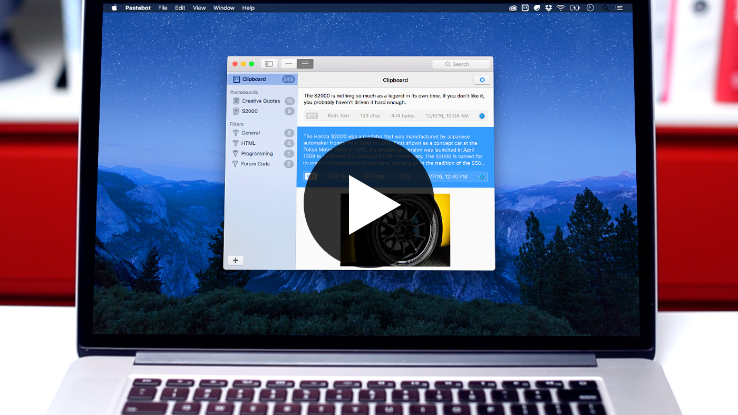Click the 249 count badge next to Clipboard
The height and width of the screenshot is (415, 738).
tap(288, 80)
